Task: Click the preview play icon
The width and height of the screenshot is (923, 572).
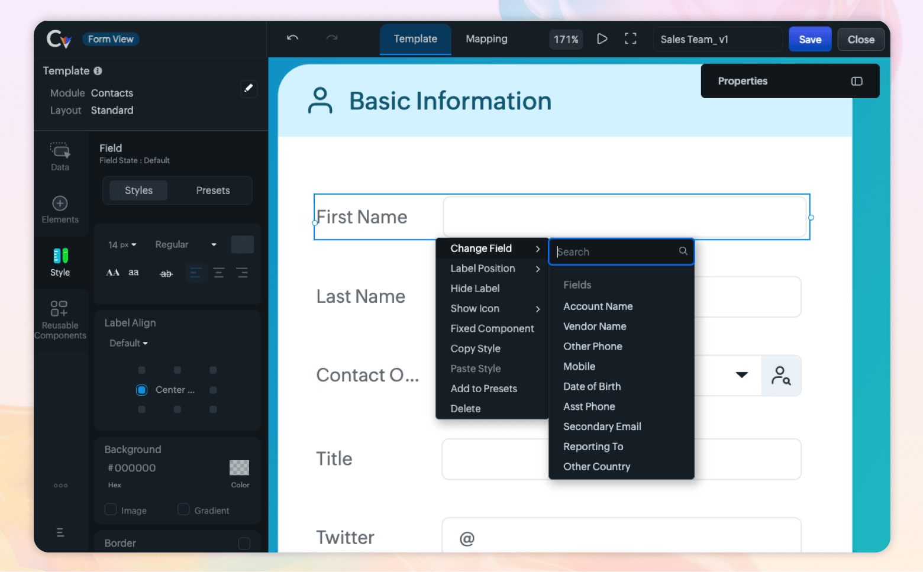Action: click(x=602, y=39)
